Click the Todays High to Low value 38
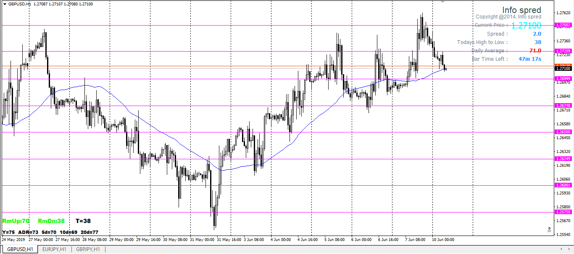Screen dimensions: 574x254 click(x=538, y=42)
